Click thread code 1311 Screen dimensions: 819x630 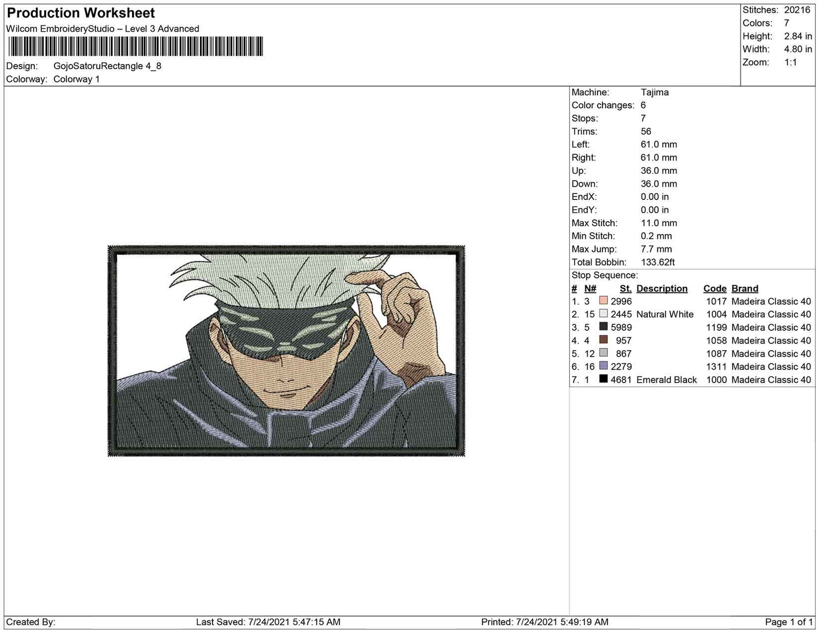click(716, 367)
